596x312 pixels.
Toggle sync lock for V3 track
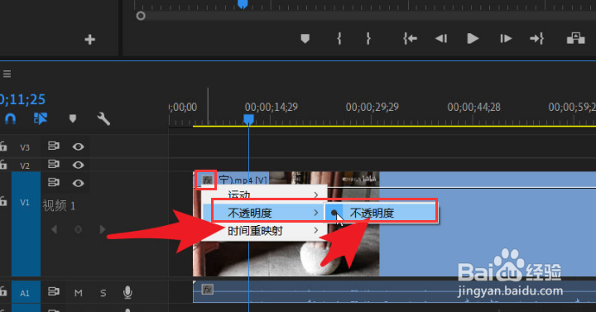(x=54, y=146)
